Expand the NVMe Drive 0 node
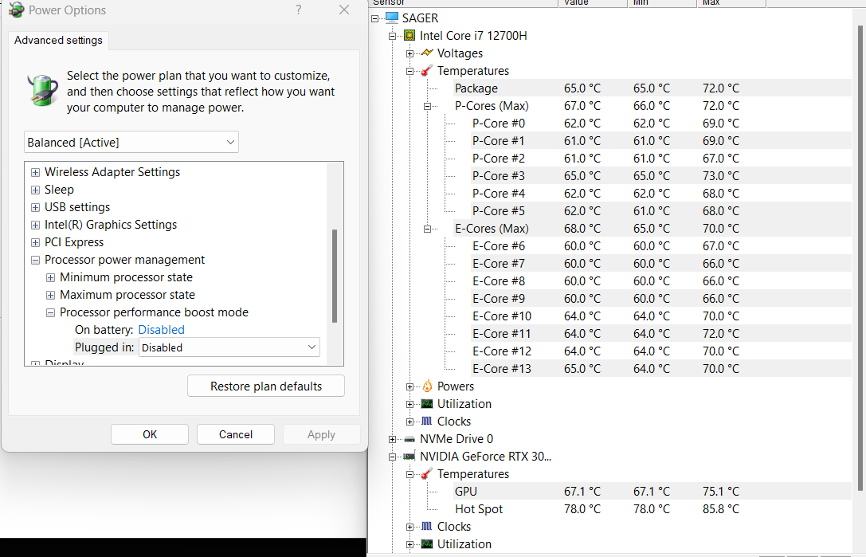 pos(392,439)
